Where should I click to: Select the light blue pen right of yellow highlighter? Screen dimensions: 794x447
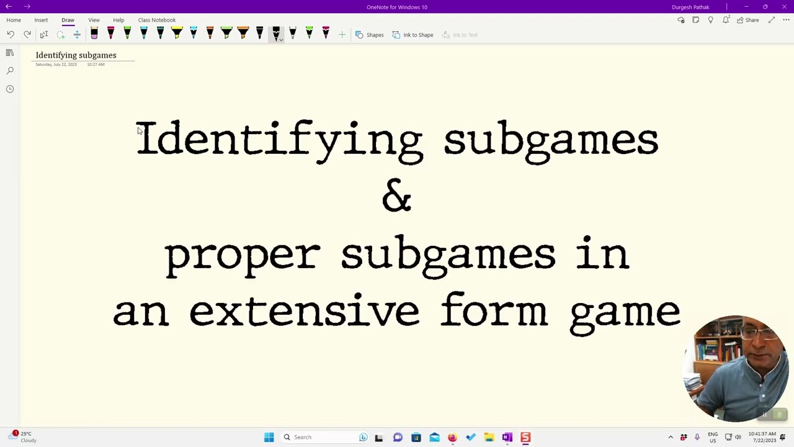click(194, 34)
